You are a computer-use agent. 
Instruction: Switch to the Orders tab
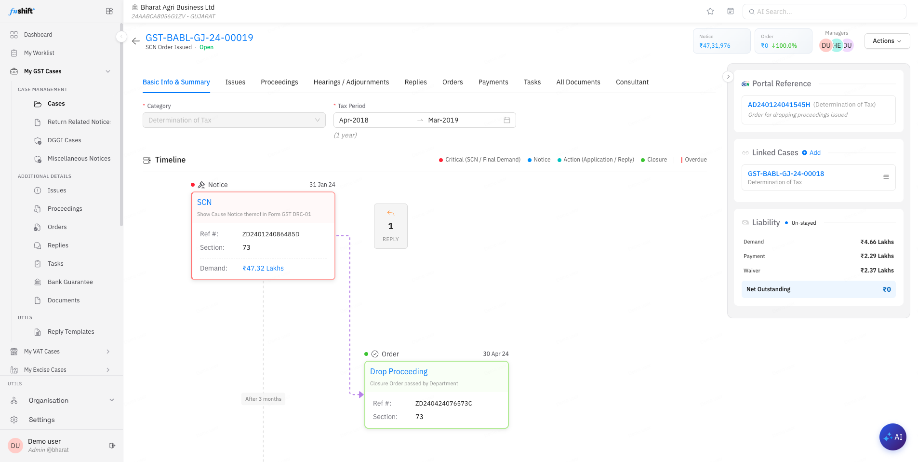pos(452,82)
